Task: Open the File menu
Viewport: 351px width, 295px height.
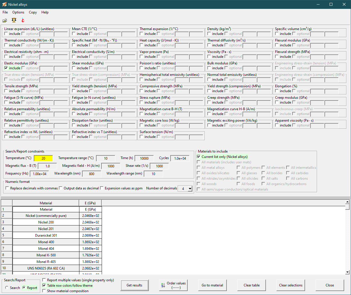Action: (5, 12)
